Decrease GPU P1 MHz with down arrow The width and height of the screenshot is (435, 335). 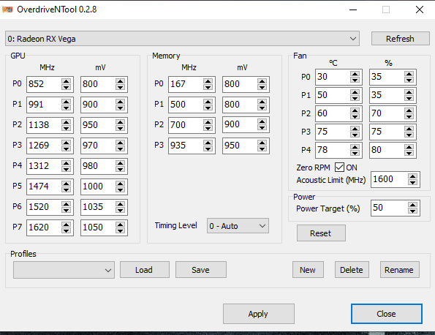tap(66, 108)
